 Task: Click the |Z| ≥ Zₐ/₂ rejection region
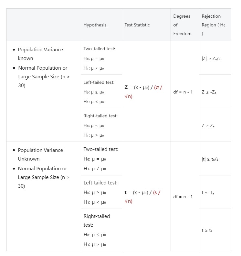[x=211, y=58]
